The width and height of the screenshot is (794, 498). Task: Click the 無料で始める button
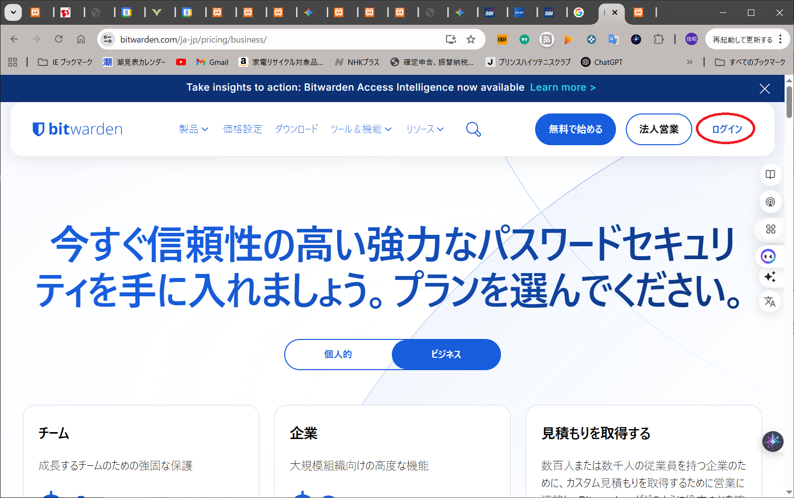(575, 129)
